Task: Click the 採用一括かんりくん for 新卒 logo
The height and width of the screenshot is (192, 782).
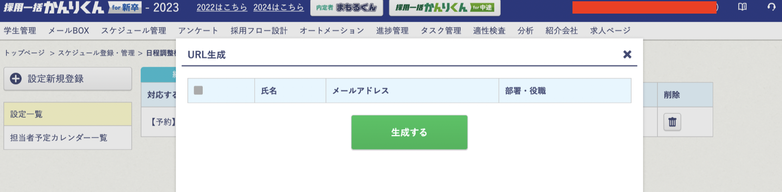Action: pyautogui.click(x=72, y=7)
